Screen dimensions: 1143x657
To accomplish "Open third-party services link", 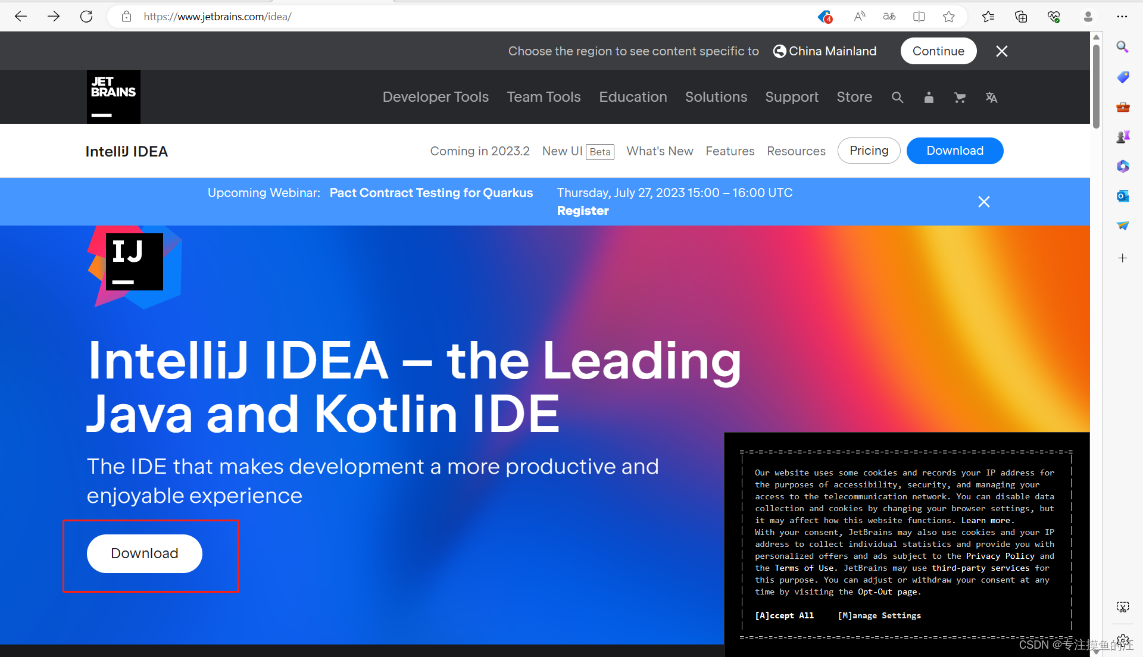I will tap(980, 568).
